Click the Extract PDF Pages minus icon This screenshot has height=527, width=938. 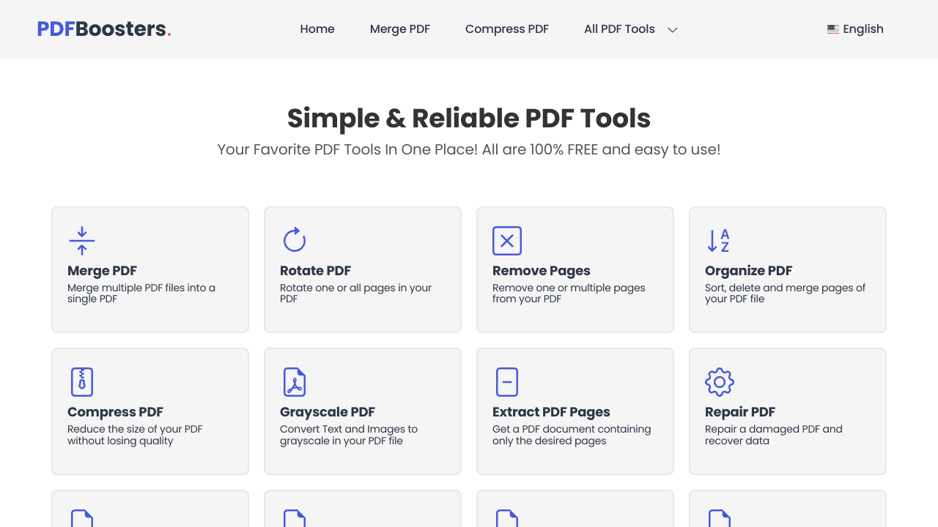(507, 381)
